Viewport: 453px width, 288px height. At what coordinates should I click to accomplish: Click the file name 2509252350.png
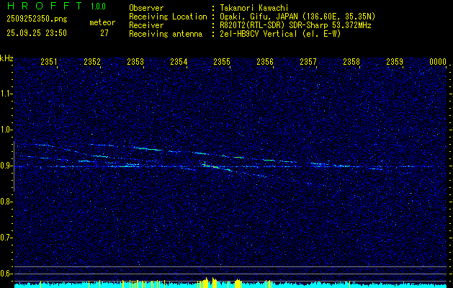pyautogui.click(x=37, y=19)
